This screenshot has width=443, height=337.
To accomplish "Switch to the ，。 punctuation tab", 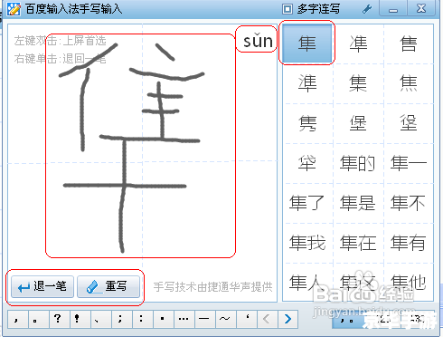I will pos(348,320).
